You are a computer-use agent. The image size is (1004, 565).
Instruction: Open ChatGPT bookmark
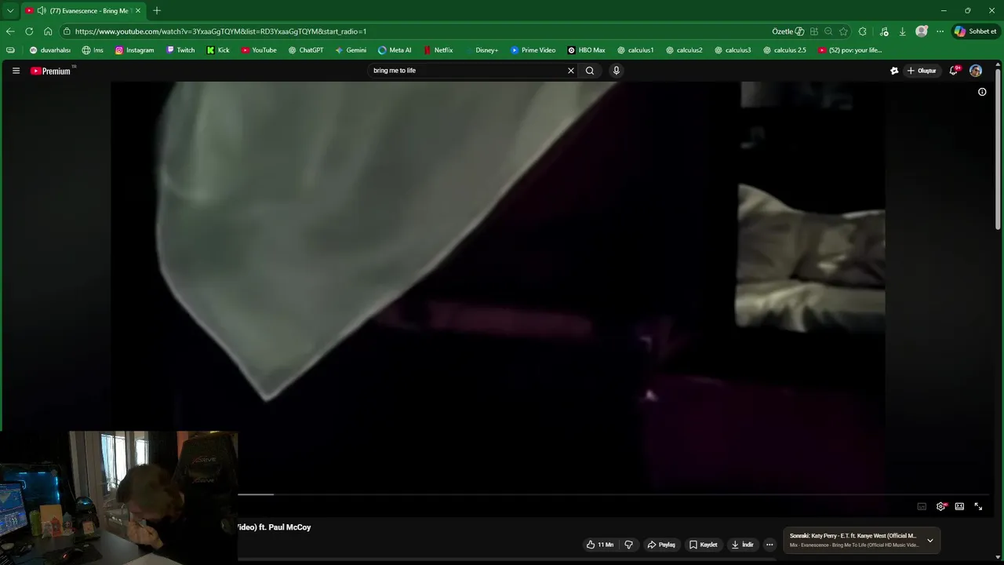(306, 50)
